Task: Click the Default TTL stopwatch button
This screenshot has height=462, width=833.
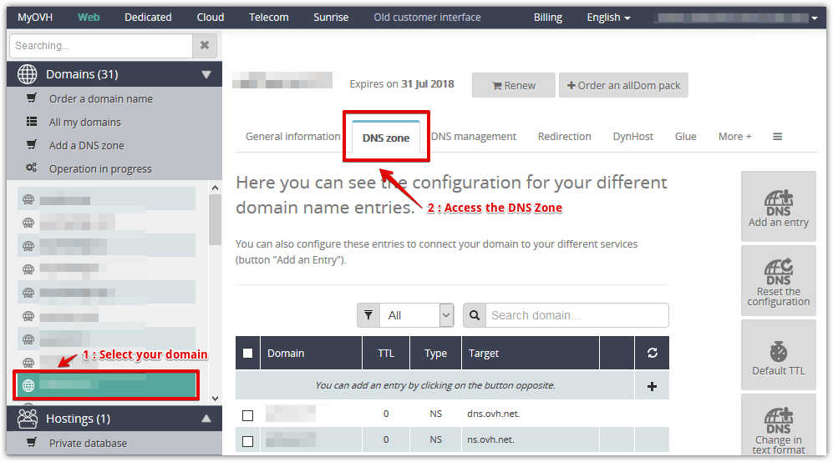Action: tap(779, 355)
